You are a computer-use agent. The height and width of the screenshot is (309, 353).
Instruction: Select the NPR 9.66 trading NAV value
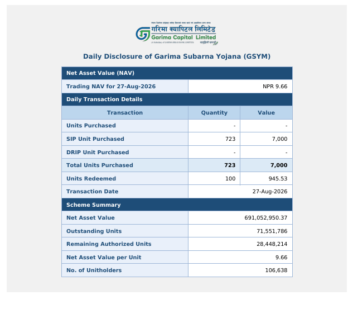coord(275,87)
